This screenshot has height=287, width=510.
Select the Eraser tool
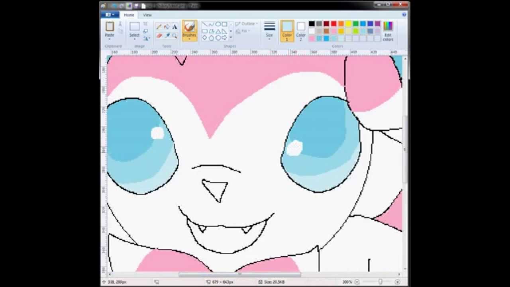(x=159, y=36)
